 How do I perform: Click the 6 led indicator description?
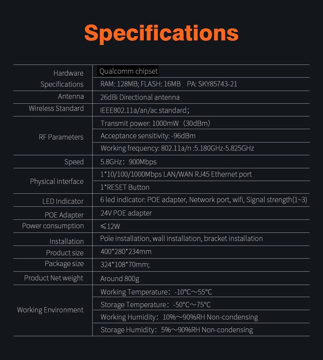[204, 200]
